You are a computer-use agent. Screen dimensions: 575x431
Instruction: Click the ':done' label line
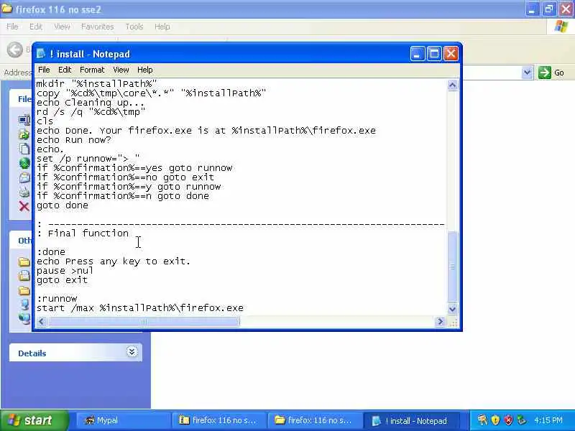point(51,252)
